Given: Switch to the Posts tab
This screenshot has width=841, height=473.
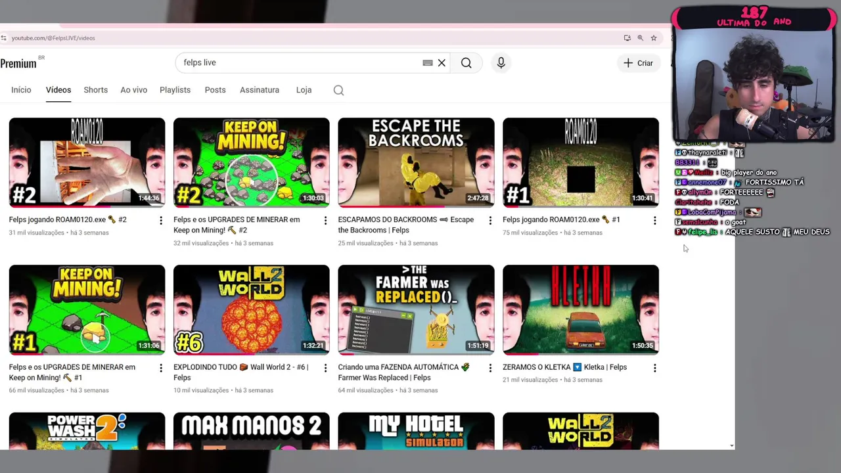Looking at the screenshot, I should pos(215,90).
